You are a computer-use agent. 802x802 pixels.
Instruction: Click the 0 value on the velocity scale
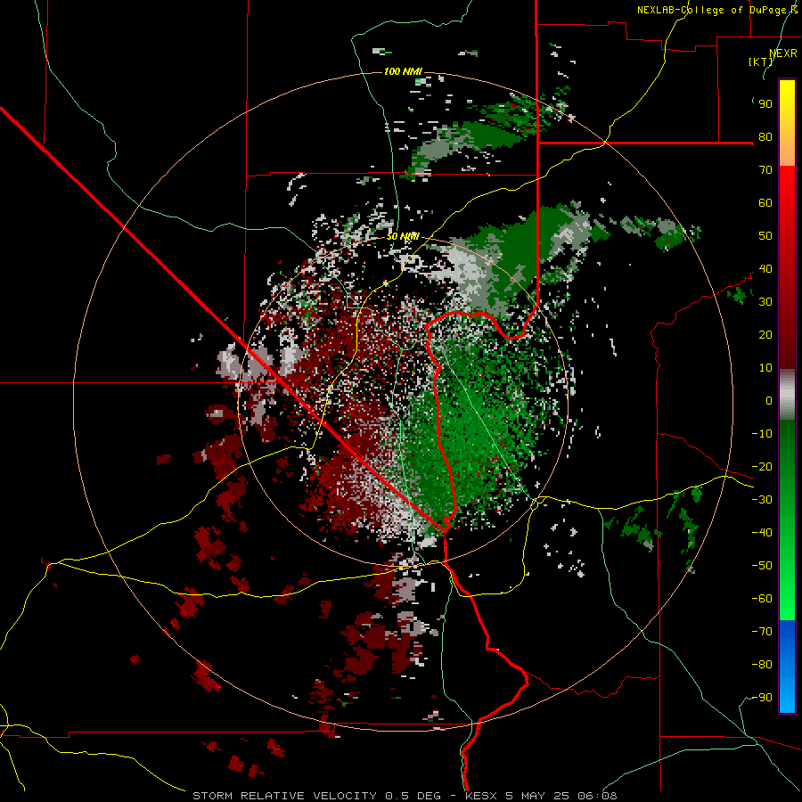tap(769, 401)
